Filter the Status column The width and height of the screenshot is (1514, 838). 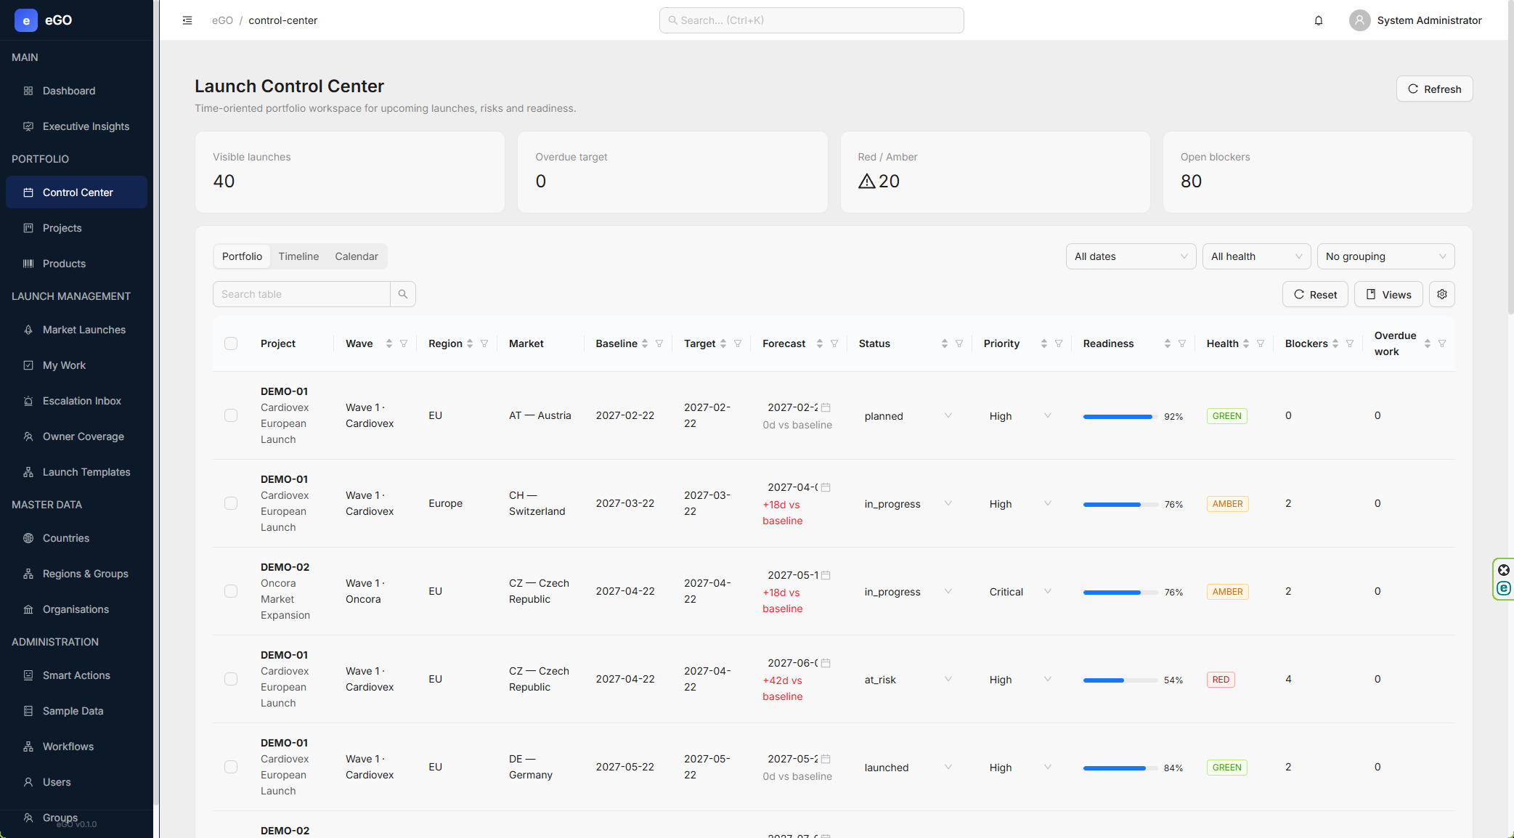pyautogui.click(x=959, y=343)
